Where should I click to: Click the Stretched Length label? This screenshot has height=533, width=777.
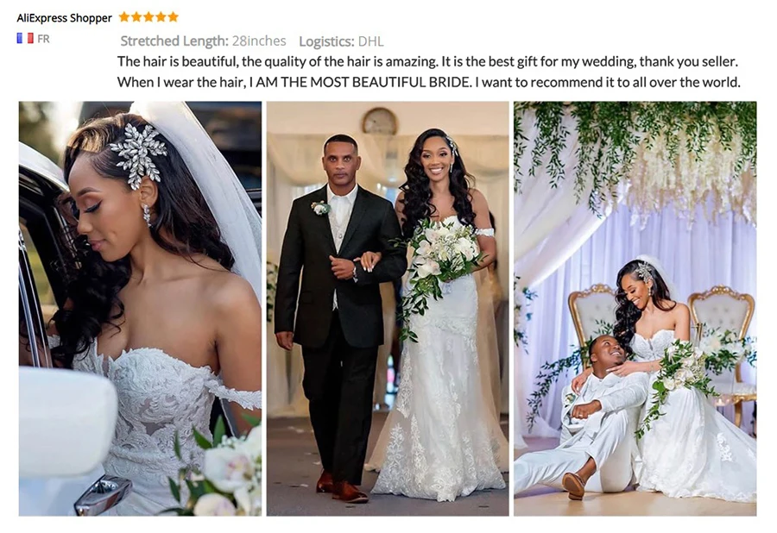pyautogui.click(x=174, y=41)
